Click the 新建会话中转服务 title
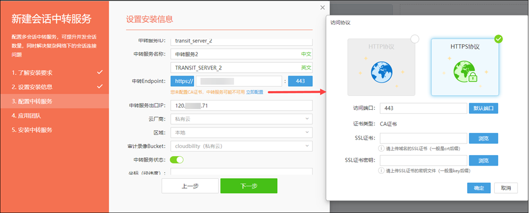Viewport: 529px width, 213px height. click(x=51, y=19)
